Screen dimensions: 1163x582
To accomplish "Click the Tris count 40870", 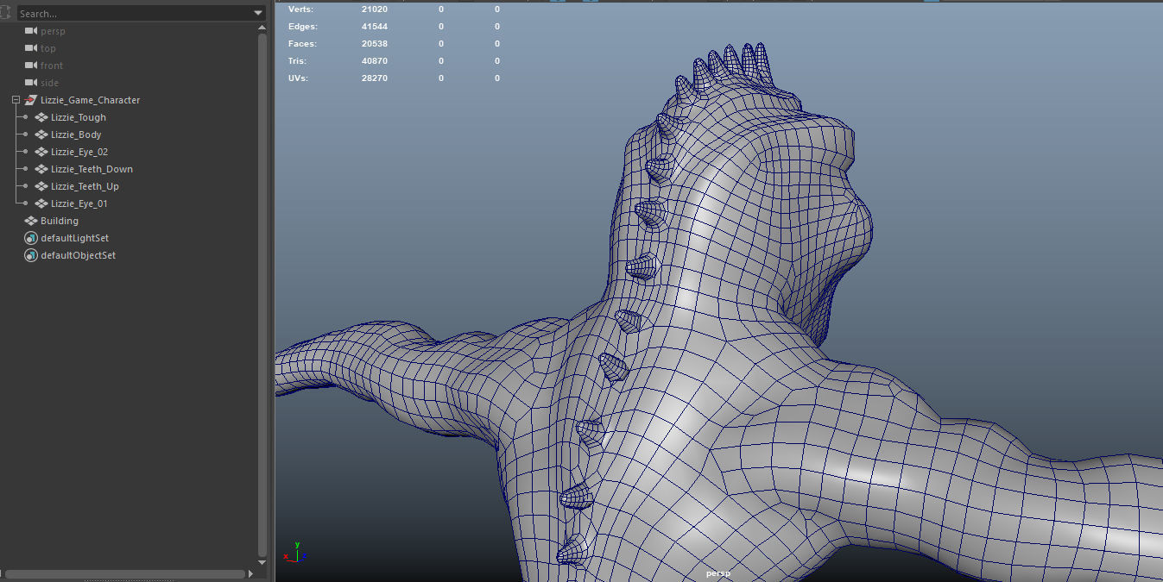I will (374, 60).
